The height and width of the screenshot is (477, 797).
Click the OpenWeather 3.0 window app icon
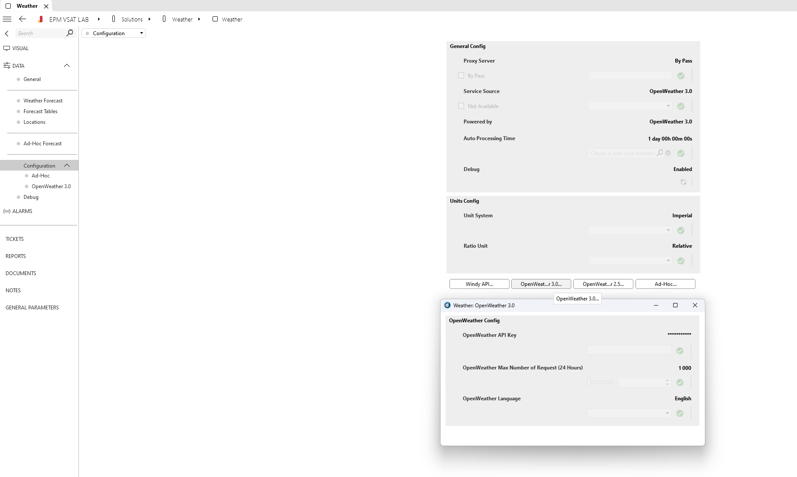447,305
